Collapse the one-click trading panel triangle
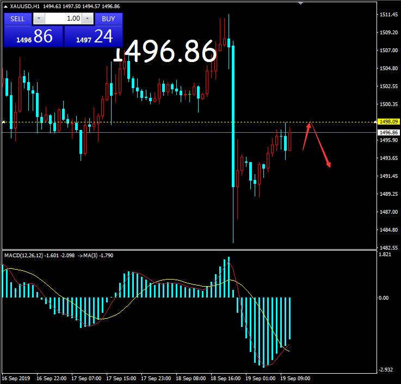Viewport: 401px width, 384px height. pyautogui.click(x=5, y=7)
